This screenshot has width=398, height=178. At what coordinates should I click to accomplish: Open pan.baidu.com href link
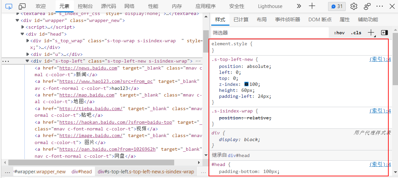107,149
